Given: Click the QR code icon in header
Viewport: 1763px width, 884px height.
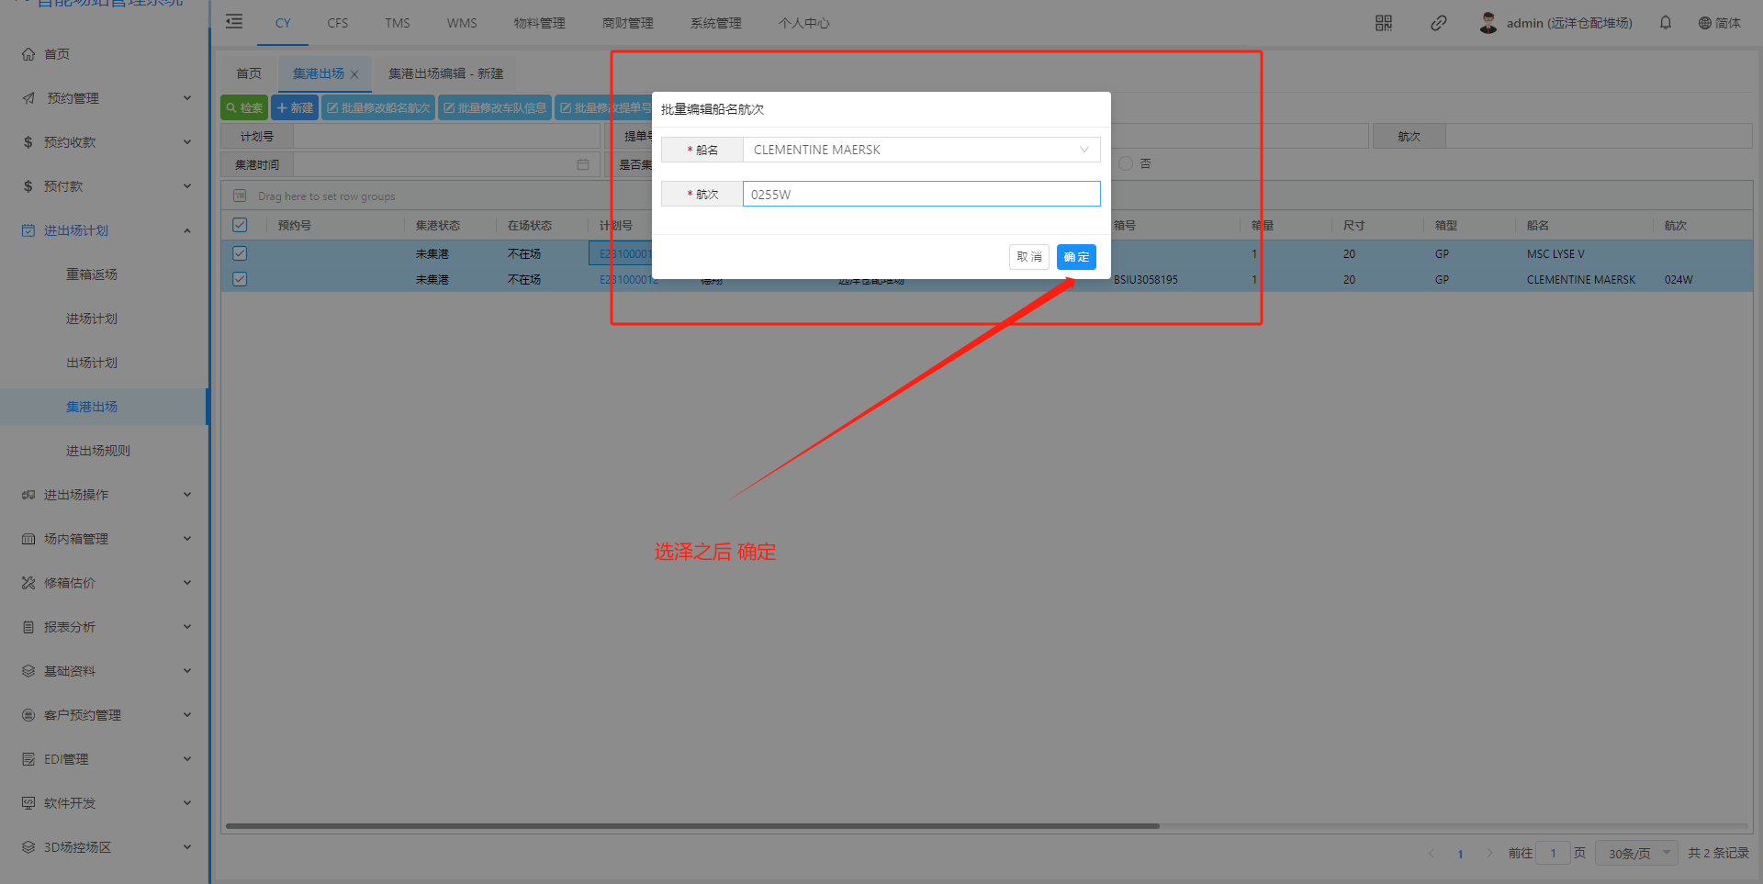Looking at the screenshot, I should point(1383,23).
